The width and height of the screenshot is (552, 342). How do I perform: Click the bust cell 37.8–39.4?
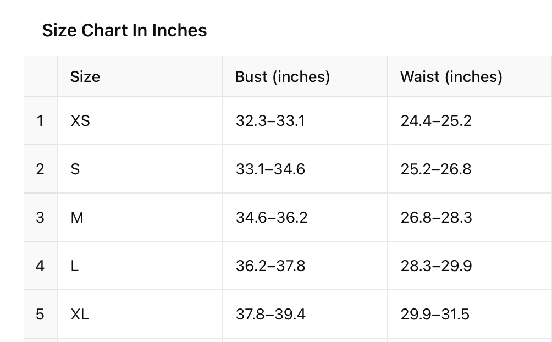305,314
